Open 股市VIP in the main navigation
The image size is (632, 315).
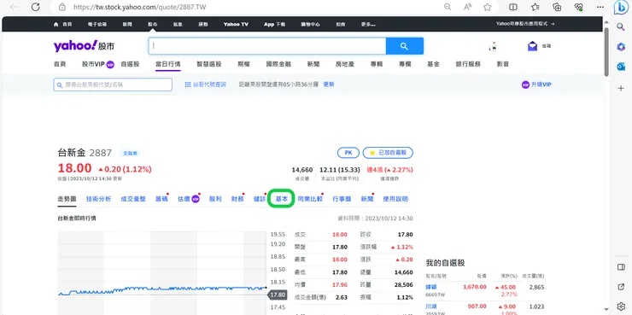pyautogui.click(x=98, y=64)
